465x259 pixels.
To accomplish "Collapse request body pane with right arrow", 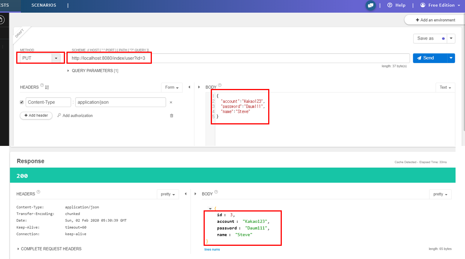I will [x=199, y=87].
